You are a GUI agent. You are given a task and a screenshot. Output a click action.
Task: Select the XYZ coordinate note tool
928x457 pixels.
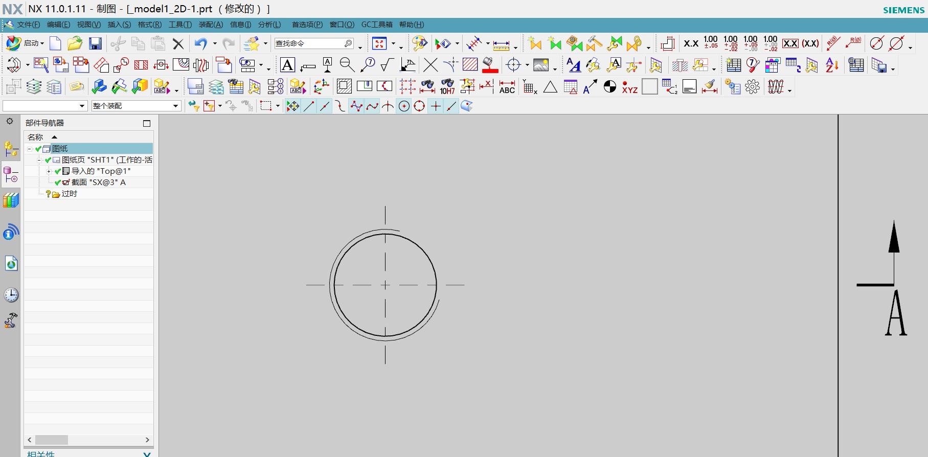click(x=629, y=87)
